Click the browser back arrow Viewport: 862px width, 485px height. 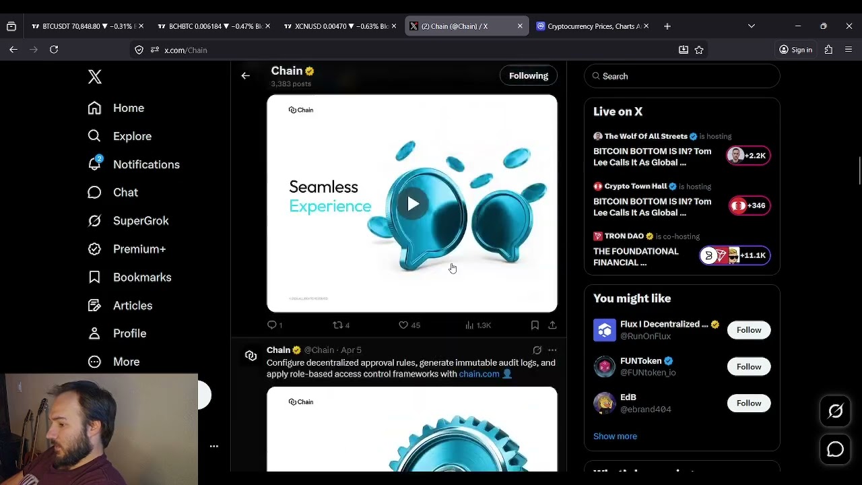(13, 49)
